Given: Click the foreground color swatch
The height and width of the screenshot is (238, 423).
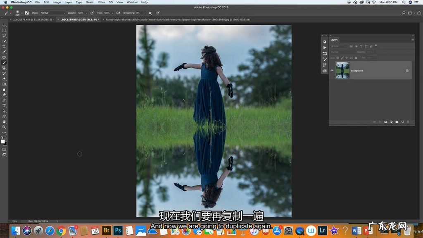Looking at the screenshot, I should [3, 141].
